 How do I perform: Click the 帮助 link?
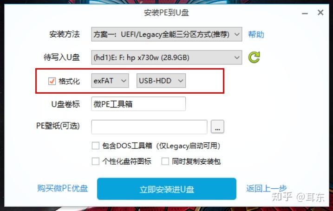click(256, 34)
